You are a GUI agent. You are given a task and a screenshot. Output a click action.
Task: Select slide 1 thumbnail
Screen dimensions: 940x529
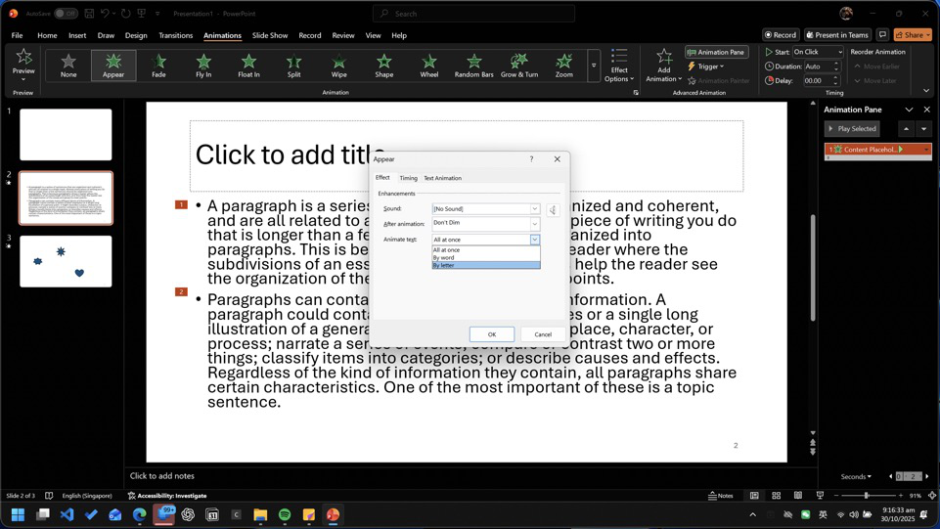coord(66,134)
